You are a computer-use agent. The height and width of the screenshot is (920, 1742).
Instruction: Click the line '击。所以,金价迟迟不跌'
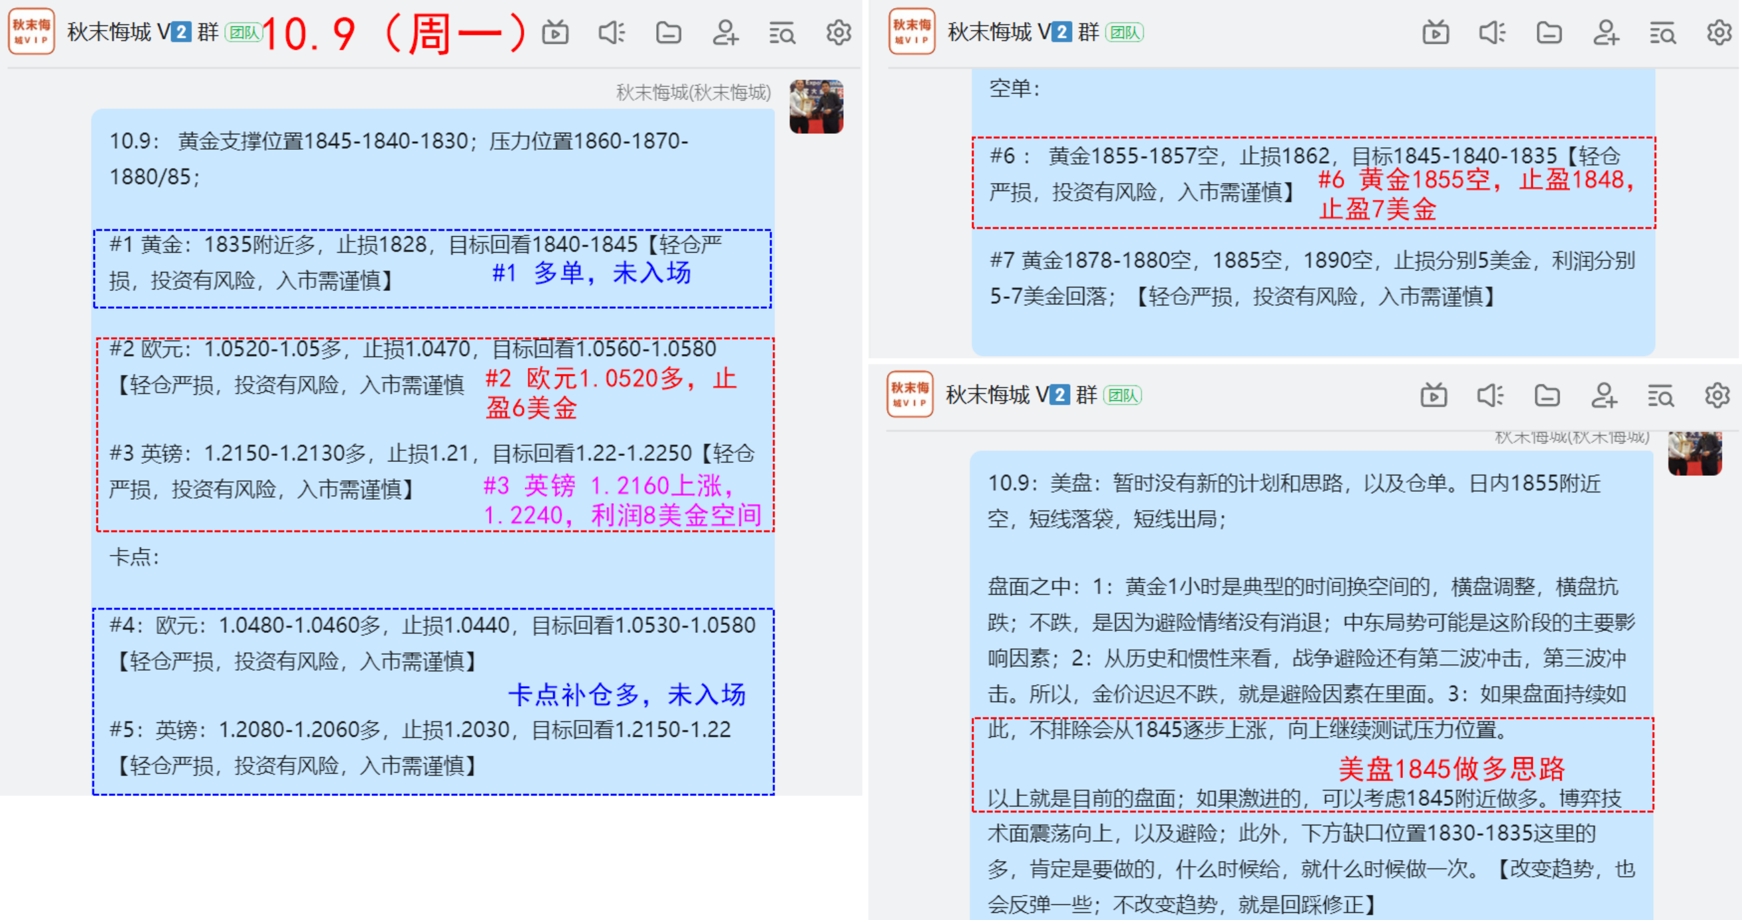[1307, 695]
